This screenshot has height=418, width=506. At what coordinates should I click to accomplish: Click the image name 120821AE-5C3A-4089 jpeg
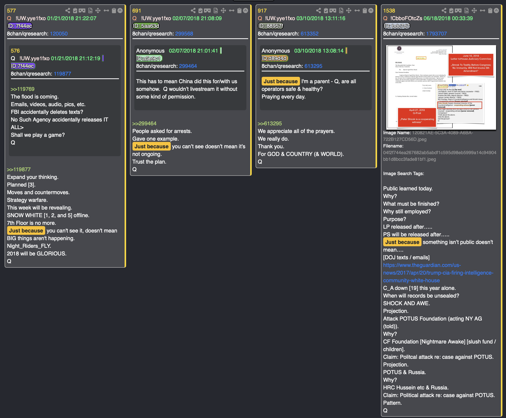[x=428, y=136]
